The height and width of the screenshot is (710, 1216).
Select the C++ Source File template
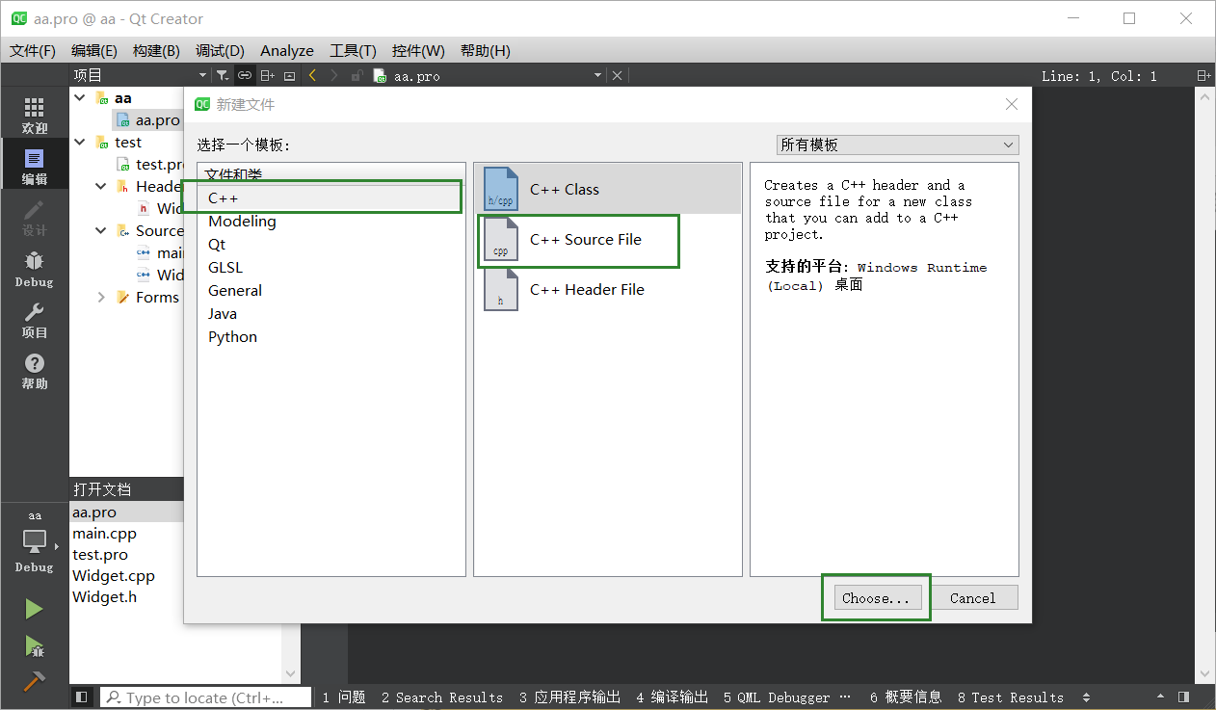(x=578, y=241)
